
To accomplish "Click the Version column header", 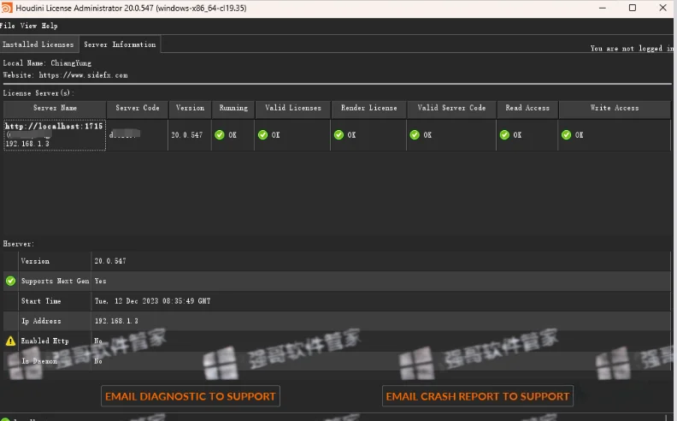I will click(190, 108).
